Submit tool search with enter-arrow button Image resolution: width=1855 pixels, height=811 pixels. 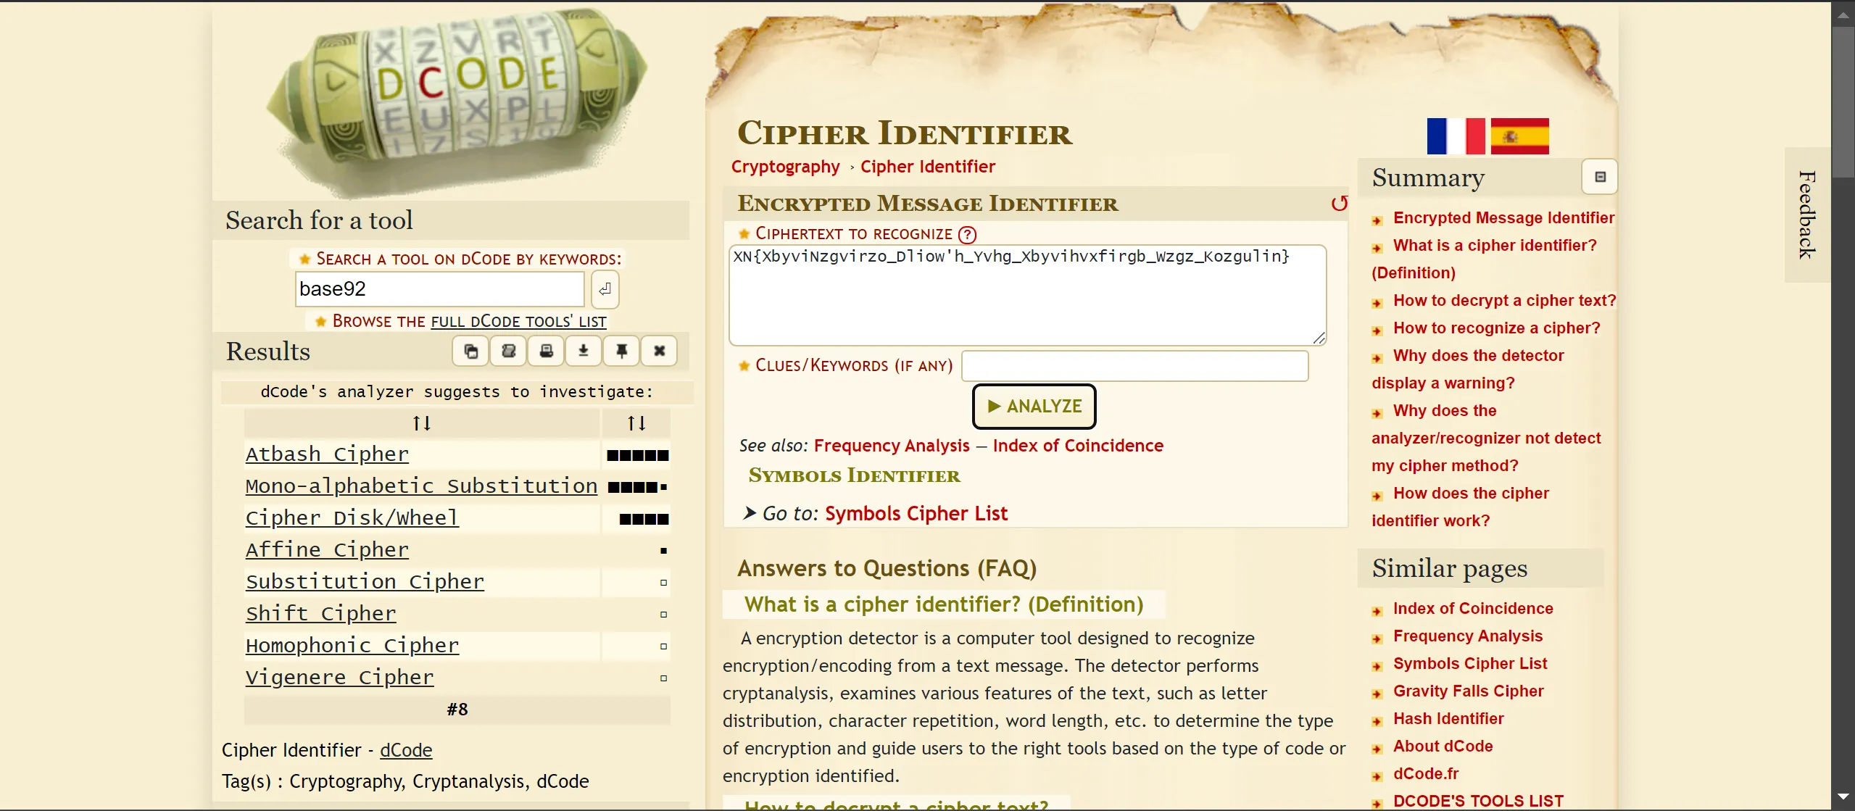[x=605, y=289]
